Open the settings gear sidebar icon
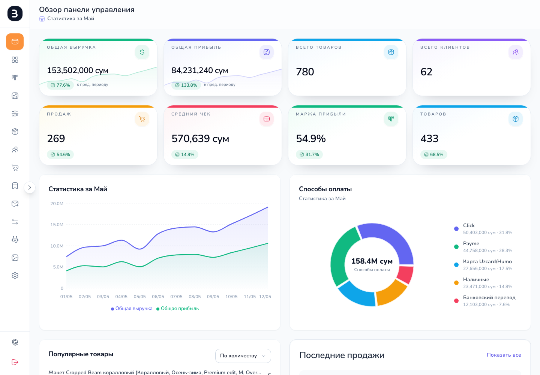The height and width of the screenshot is (375, 540). coord(15,276)
